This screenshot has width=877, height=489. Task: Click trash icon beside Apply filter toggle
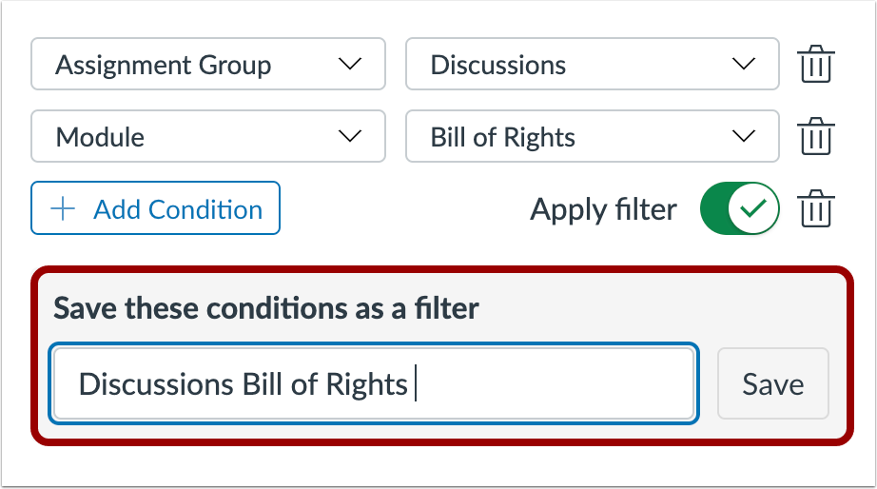tap(816, 208)
